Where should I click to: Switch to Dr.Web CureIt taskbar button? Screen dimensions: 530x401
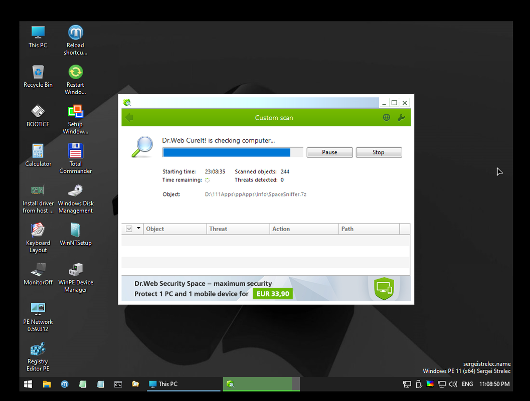click(261, 384)
